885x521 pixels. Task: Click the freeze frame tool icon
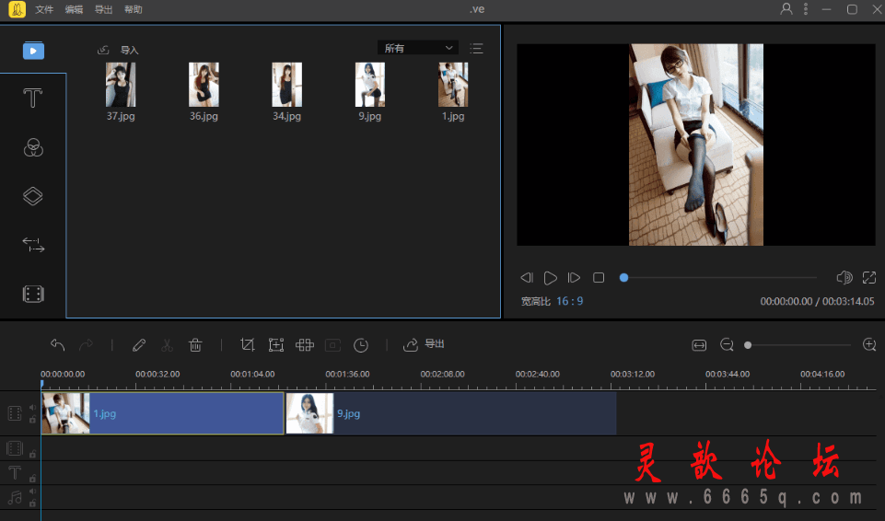333,344
